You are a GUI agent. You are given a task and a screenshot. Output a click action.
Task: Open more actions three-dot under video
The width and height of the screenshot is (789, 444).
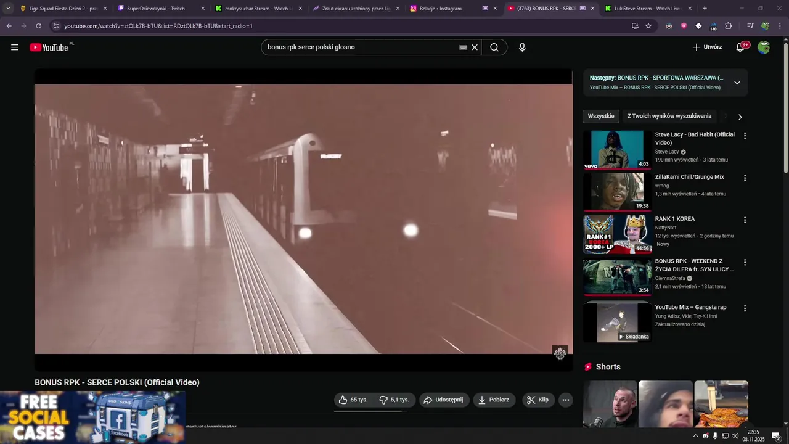pos(565,400)
